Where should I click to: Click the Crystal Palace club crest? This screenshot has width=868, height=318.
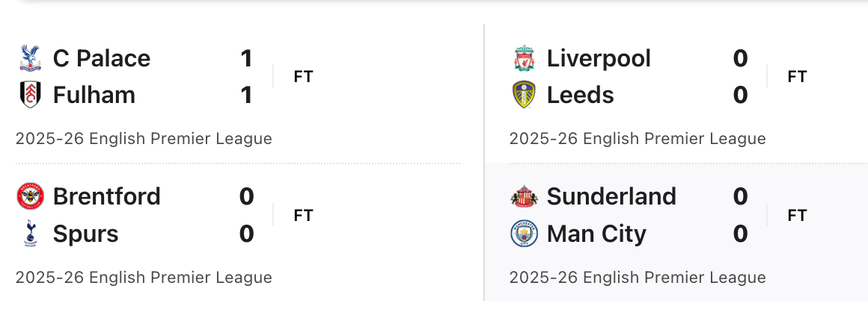[x=31, y=58]
